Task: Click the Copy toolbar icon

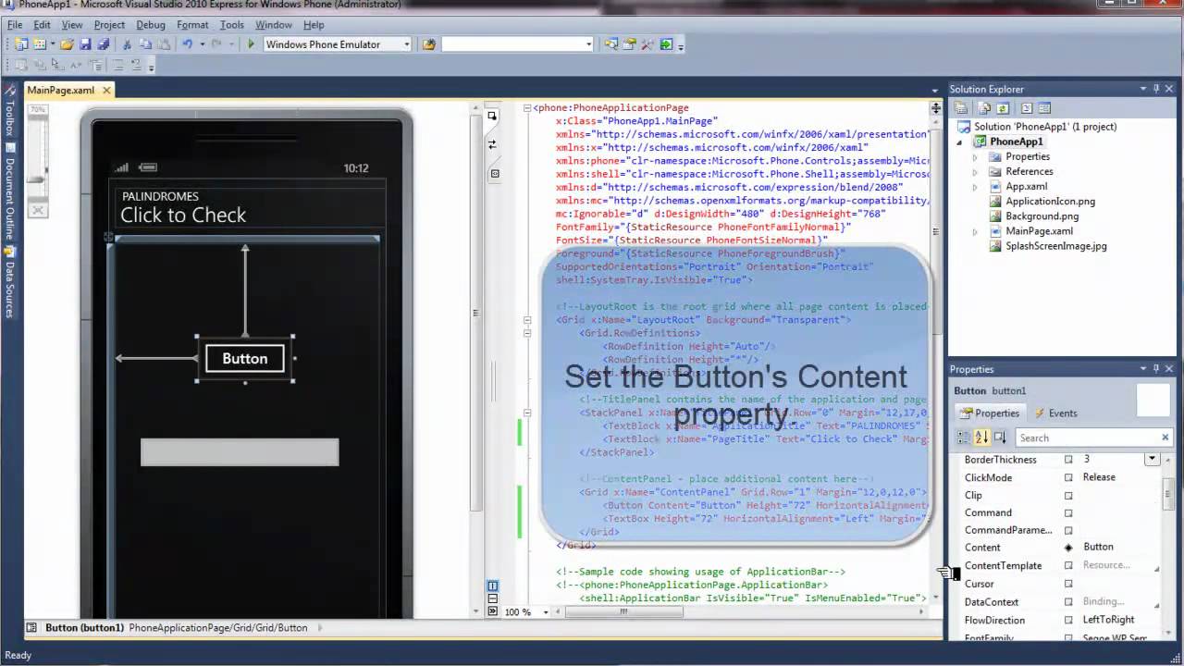Action: (145, 44)
